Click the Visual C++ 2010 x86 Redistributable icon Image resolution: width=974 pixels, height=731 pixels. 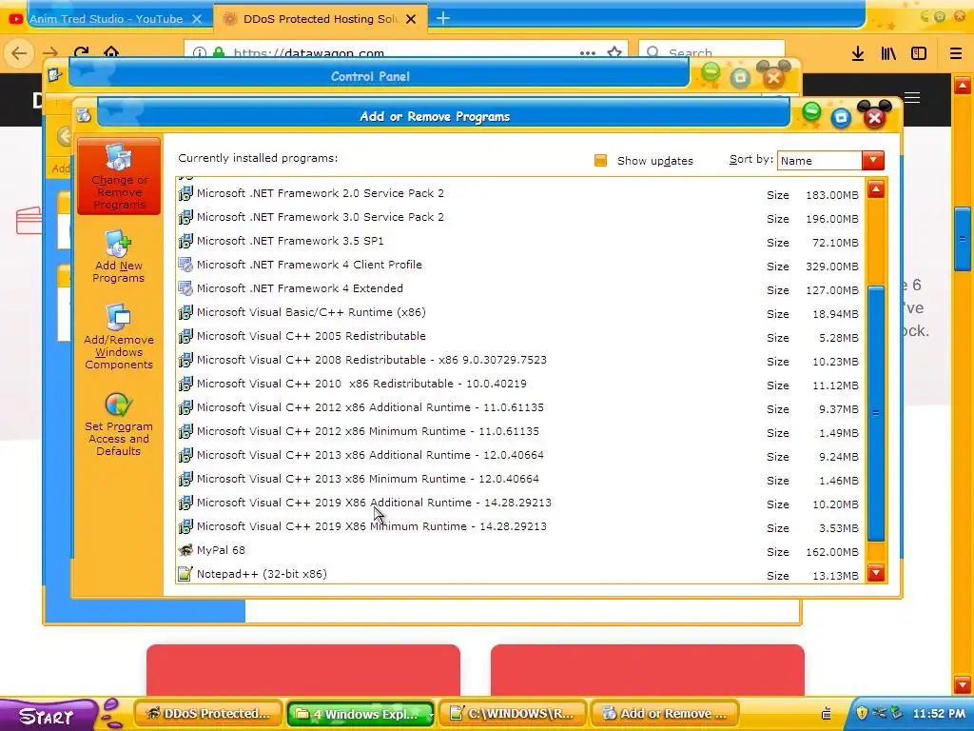(185, 384)
